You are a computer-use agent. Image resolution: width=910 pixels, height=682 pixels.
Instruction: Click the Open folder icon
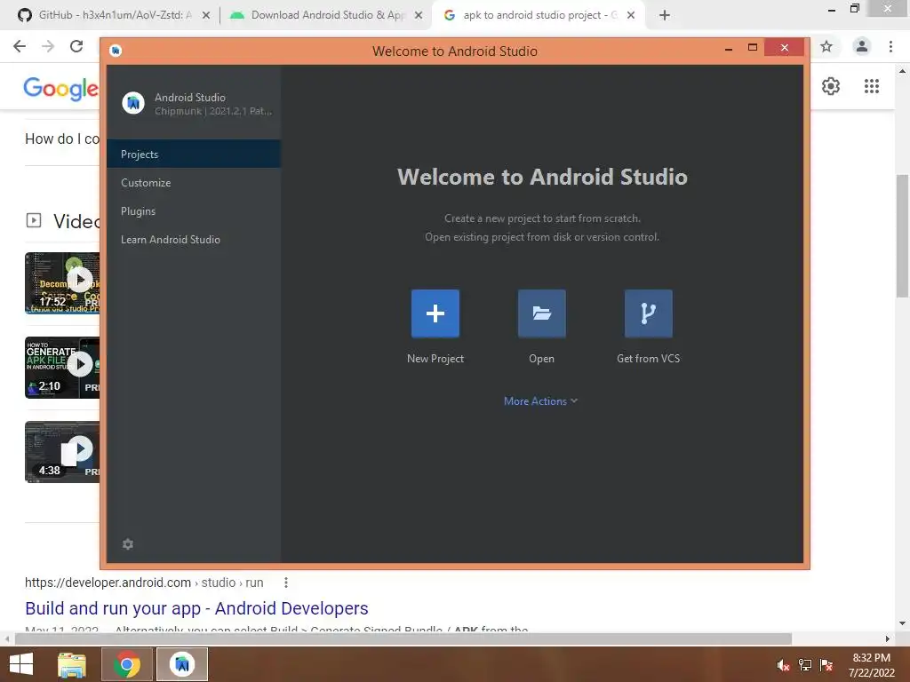[x=541, y=313]
